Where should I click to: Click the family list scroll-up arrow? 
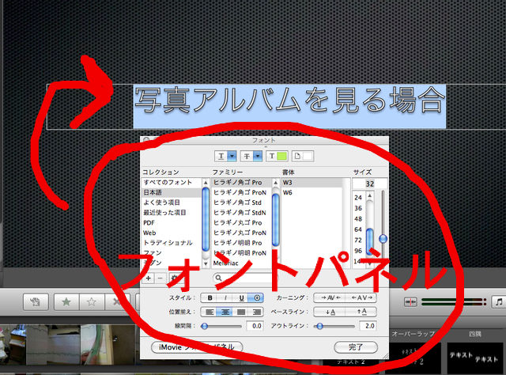click(276, 183)
